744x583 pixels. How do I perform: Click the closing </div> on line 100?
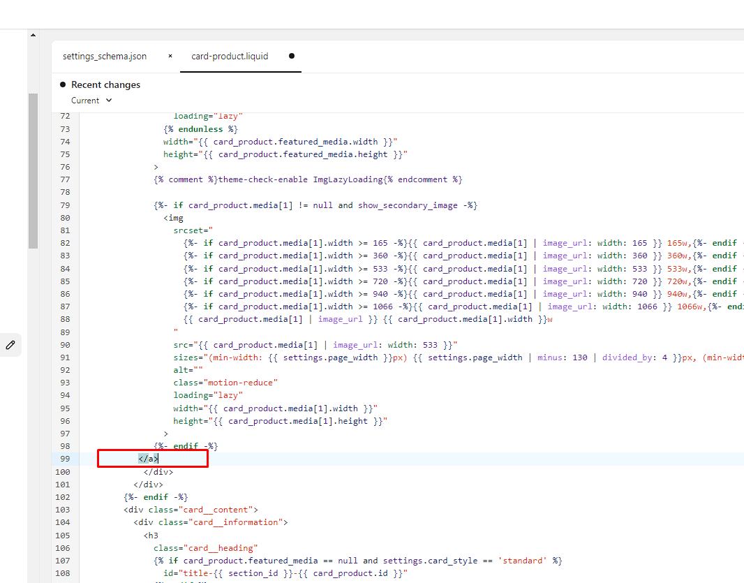coord(158,472)
